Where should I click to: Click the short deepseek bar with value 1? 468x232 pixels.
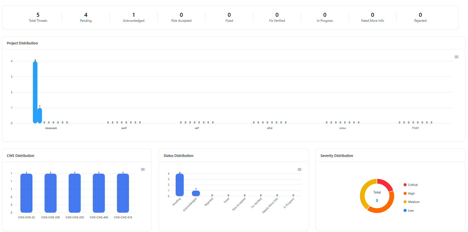(40, 116)
